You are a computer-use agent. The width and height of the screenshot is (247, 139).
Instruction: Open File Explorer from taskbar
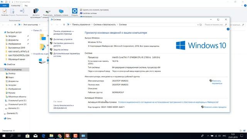[51, 136]
